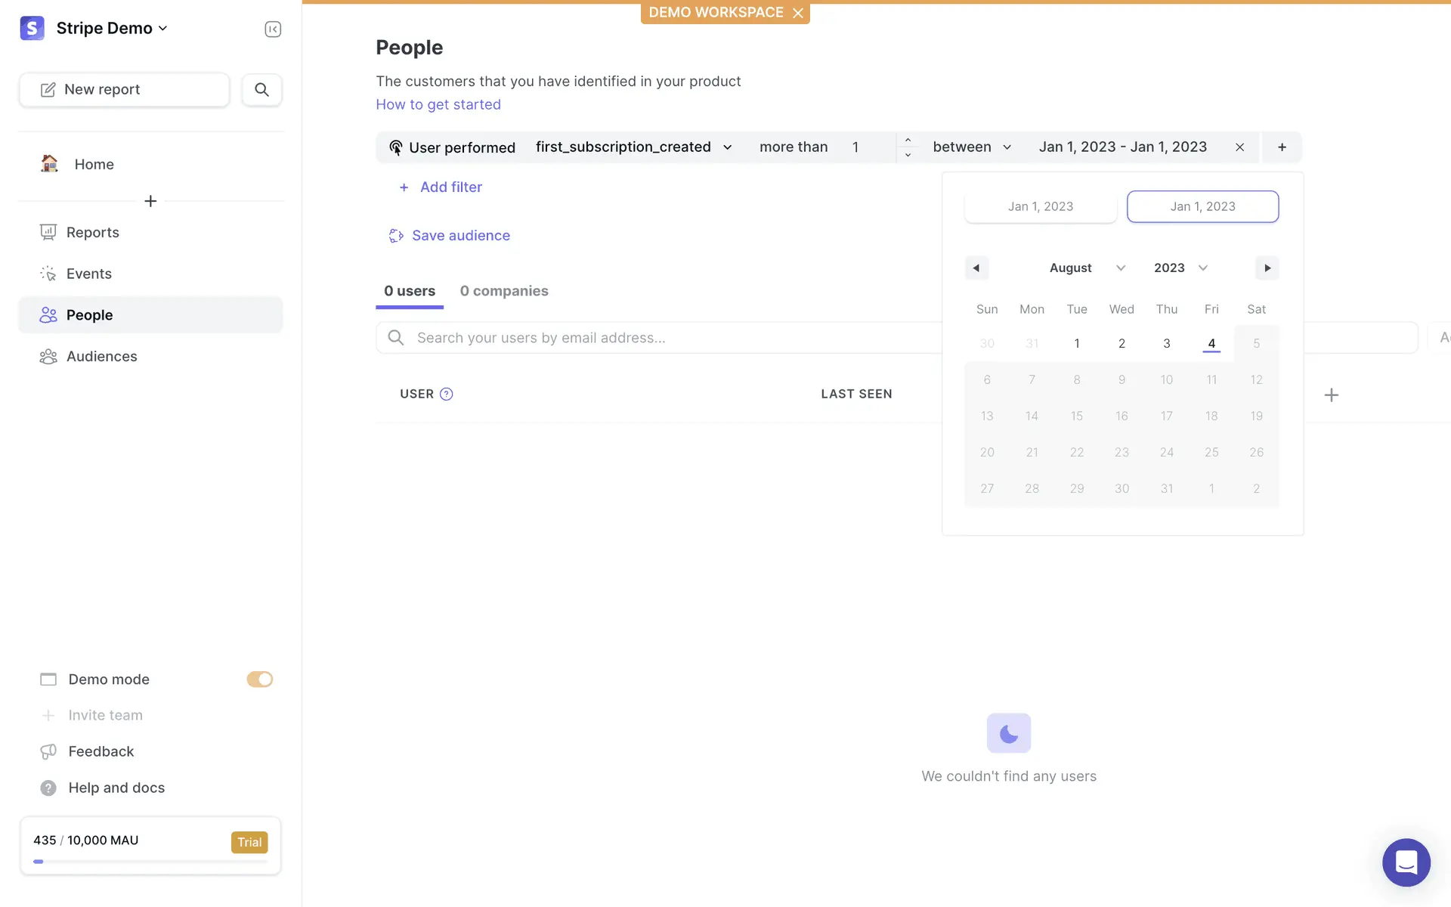This screenshot has height=907, width=1451.
Task: Click the MAU usage progress bar
Action: pos(150,861)
